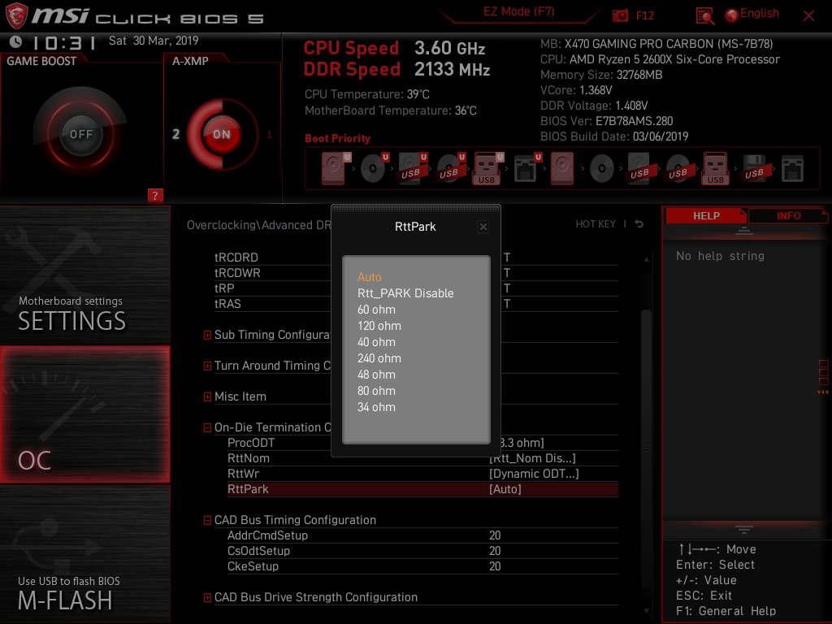Close the BIOS with the top-right X
832x624 pixels.
[x=808, y=16]
